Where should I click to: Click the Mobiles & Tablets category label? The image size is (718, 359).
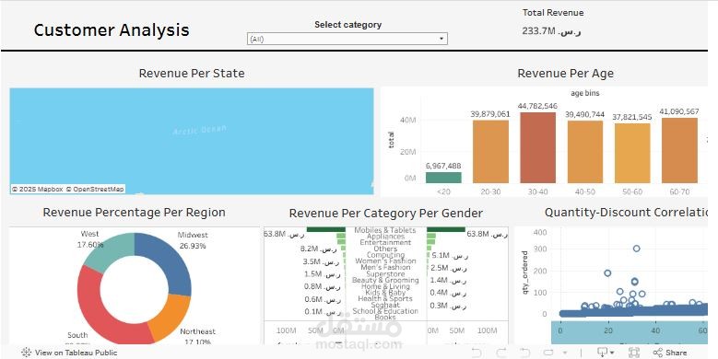point(385,230)
